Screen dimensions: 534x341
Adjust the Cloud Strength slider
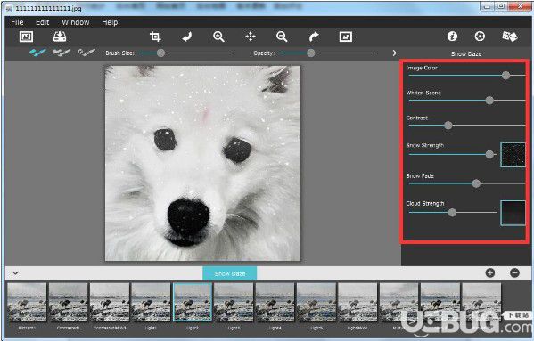(x=453, y=213)
